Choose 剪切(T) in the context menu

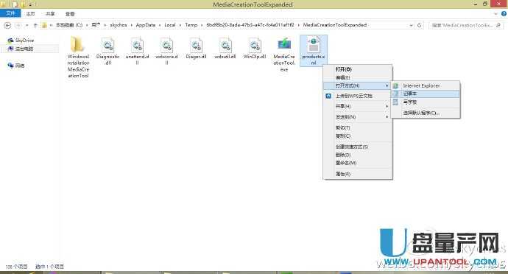click(x=358, y=127)
